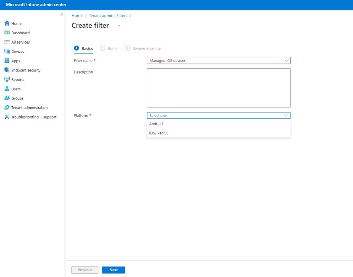Open Troubleshooting + support tools icon
353x277 pixels.
(x=7, y=117)
